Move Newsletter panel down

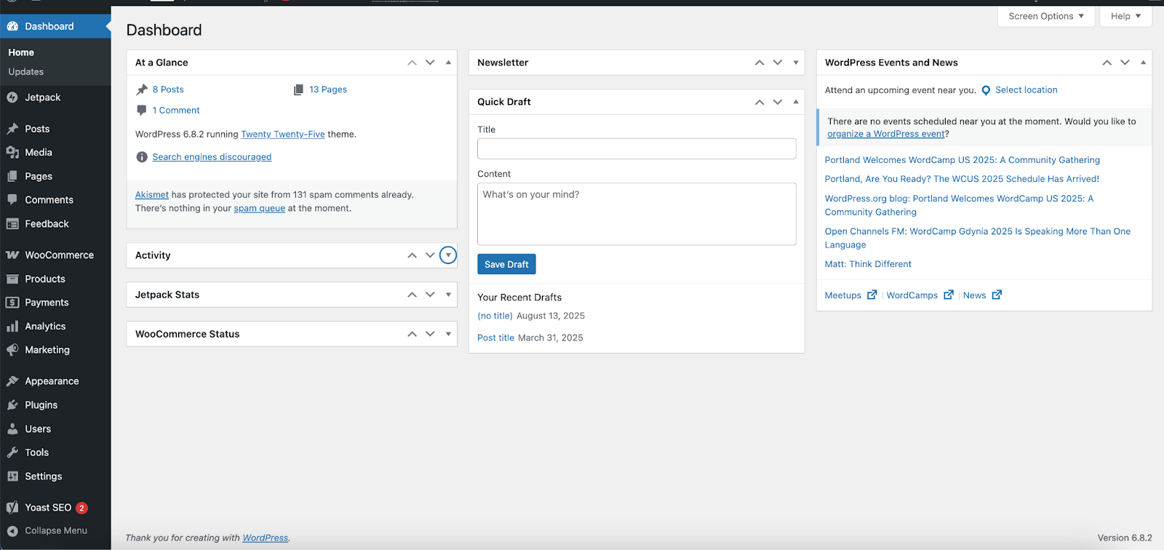[778, 63]
